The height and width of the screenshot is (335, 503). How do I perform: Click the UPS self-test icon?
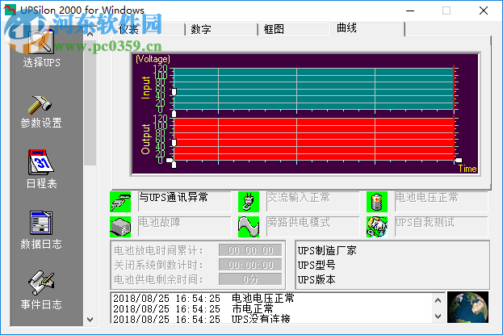[x=377, y=227]
